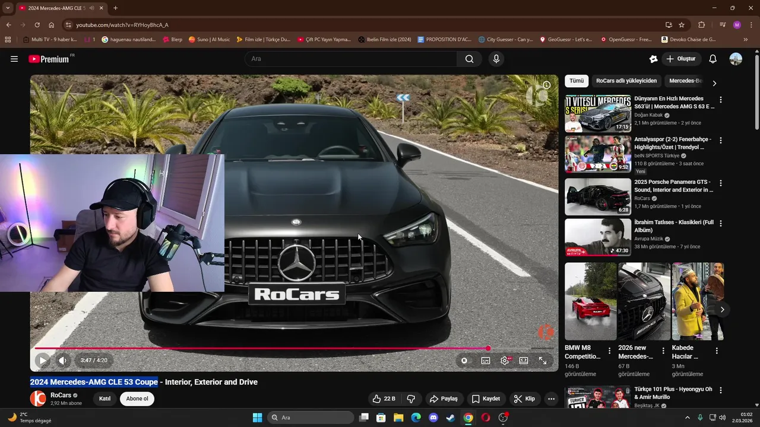Viewport: 760px width, 427px height.
Task: Click the YouTube search input field
Action: 351,59
